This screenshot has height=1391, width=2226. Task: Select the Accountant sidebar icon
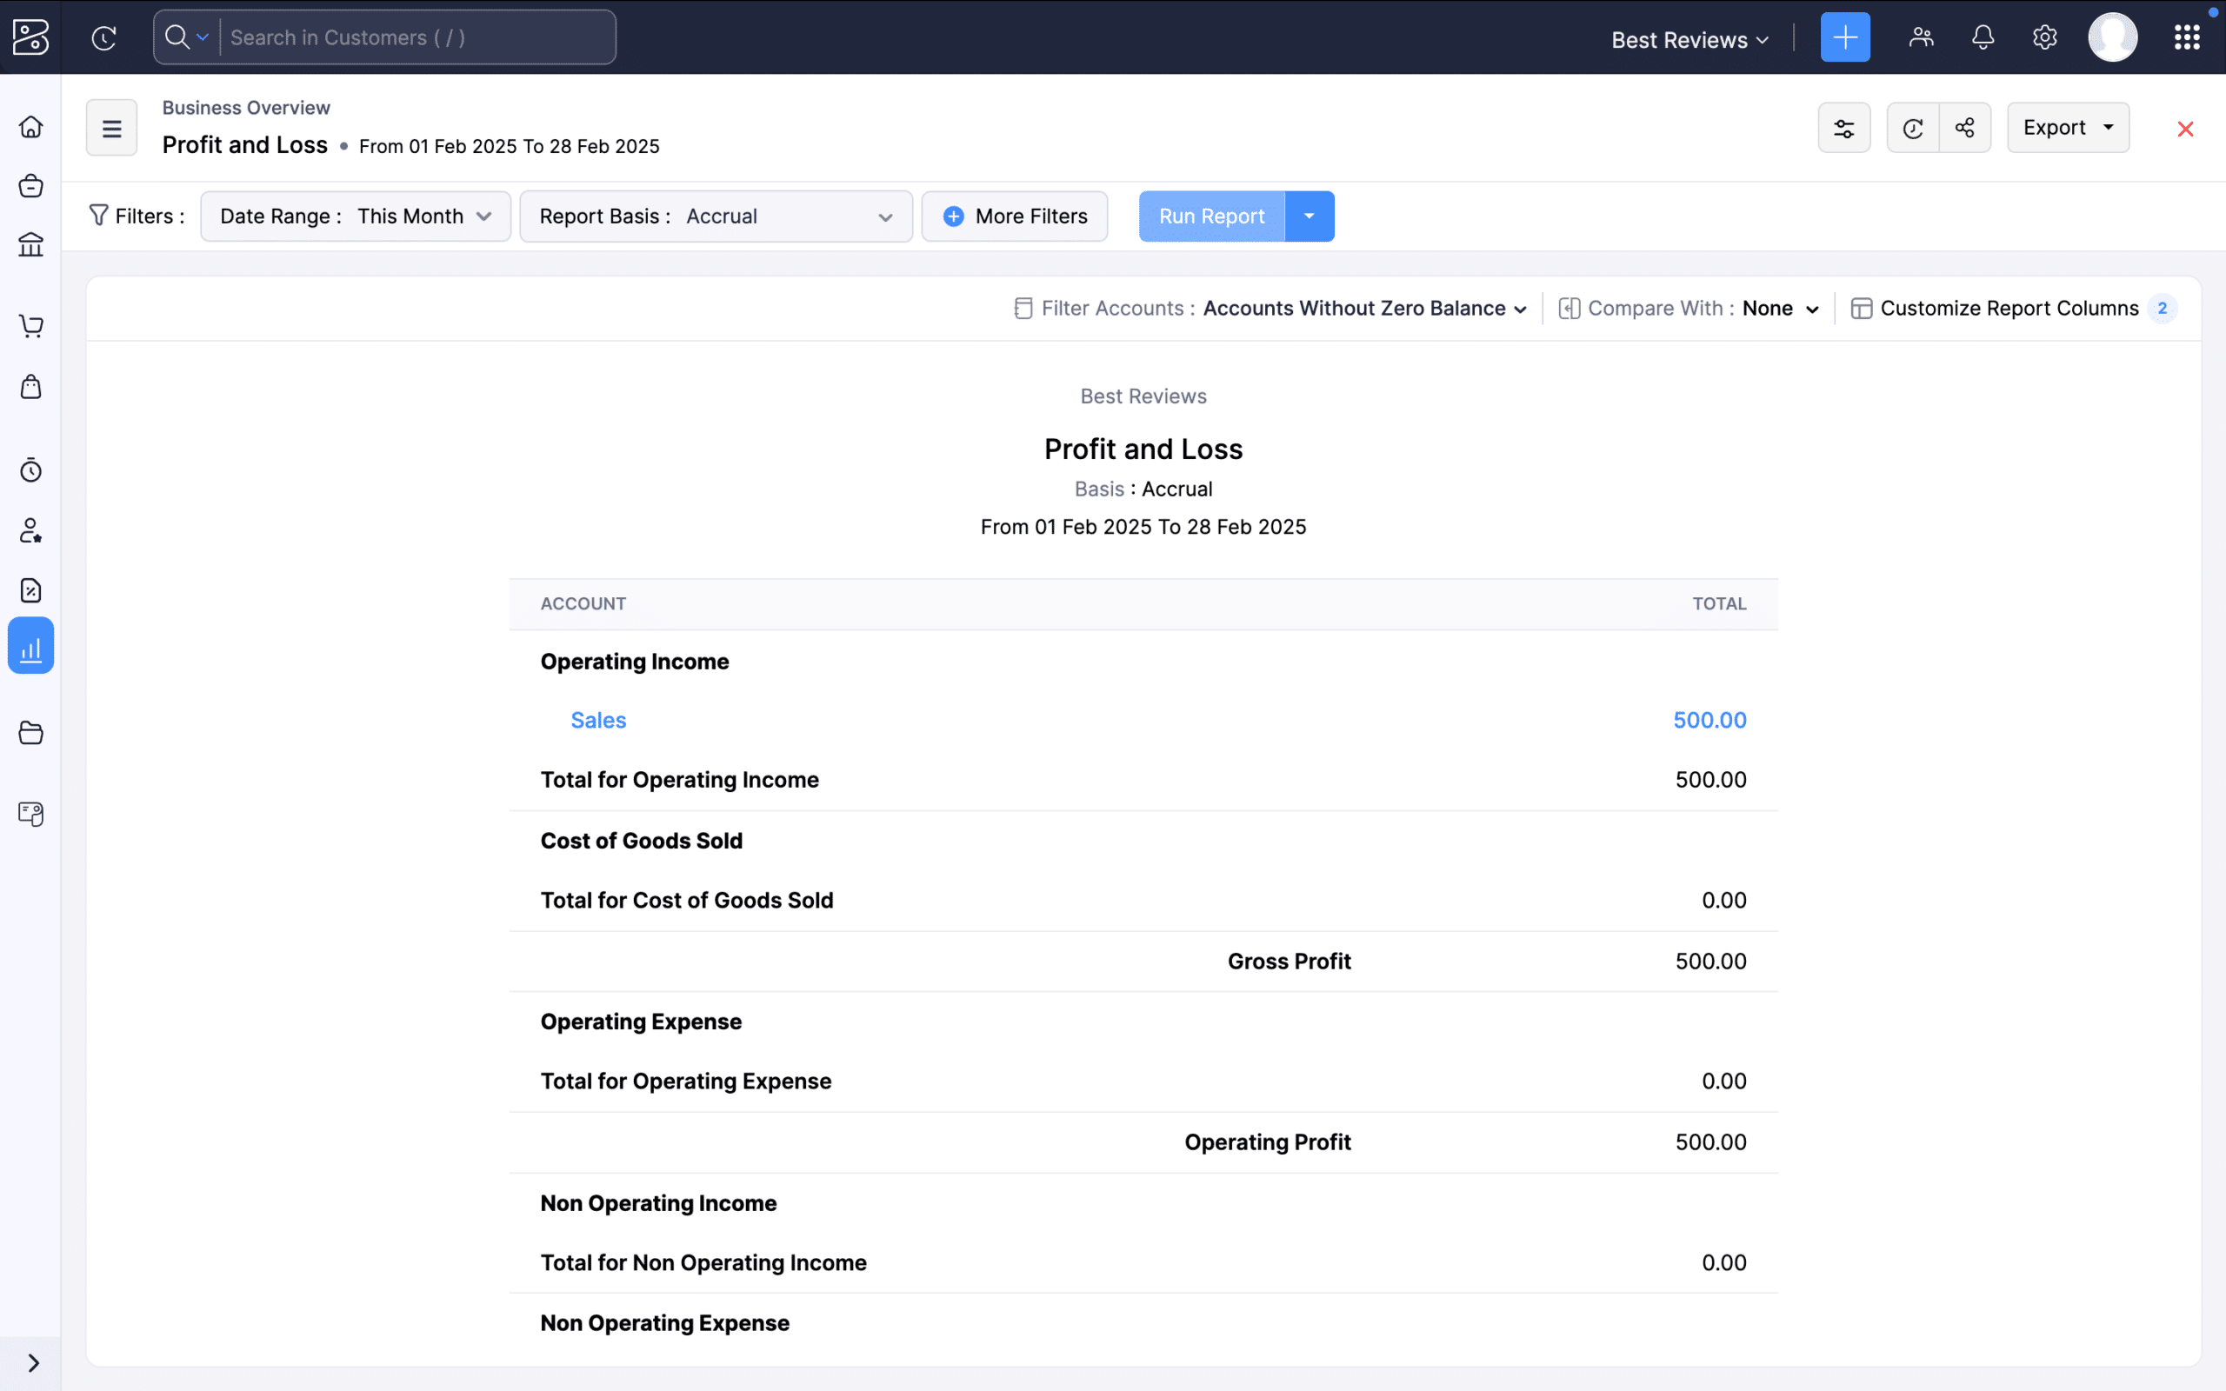click(x=30, y=531)
